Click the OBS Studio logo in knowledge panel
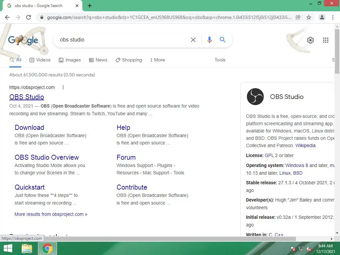The height and width of the screenshot is (255, 340). click(x=255, y=97)
